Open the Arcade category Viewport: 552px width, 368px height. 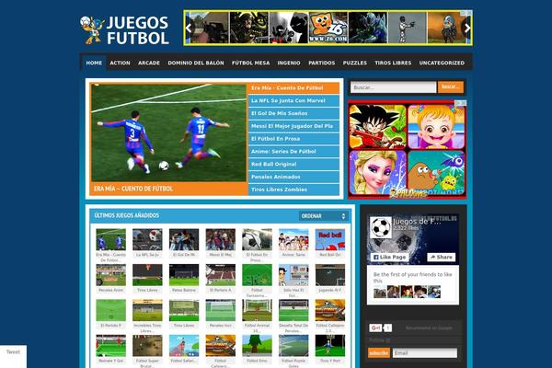pos(149,63)
